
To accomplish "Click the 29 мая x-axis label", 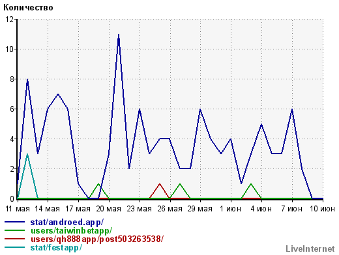I will 200,209.
